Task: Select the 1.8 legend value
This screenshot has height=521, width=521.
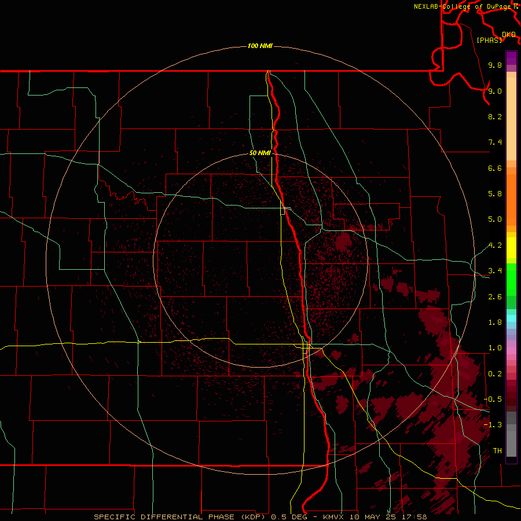Action: [495, 322]
